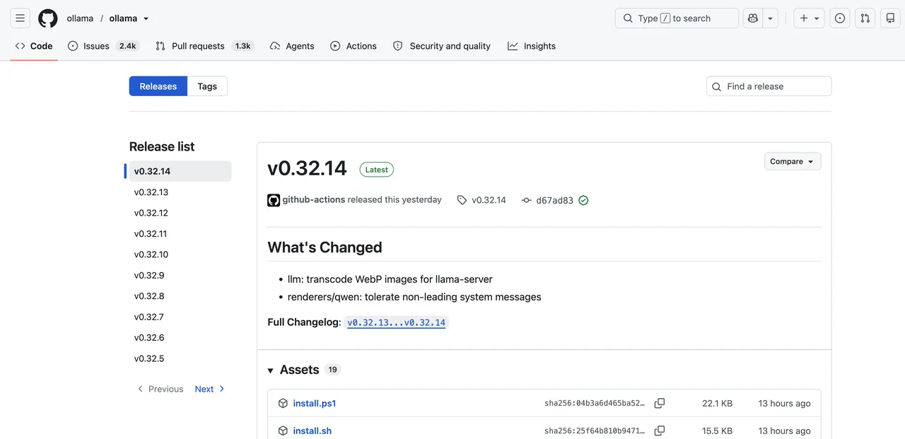Collapse the Assets section triangle
Image resolution: width=905 pixels, height=439 pixels.
(x=271, y=370)
